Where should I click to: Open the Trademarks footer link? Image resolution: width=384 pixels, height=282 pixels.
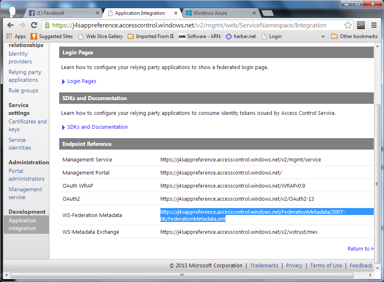point(264,266)
